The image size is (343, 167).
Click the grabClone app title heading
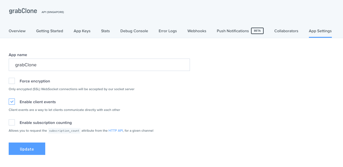[23, 11]
